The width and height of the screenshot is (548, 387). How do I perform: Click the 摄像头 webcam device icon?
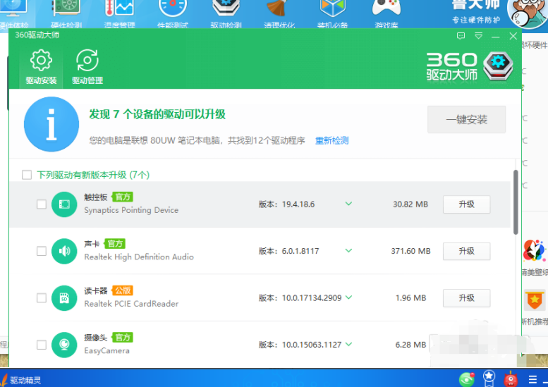coord(64,344)
